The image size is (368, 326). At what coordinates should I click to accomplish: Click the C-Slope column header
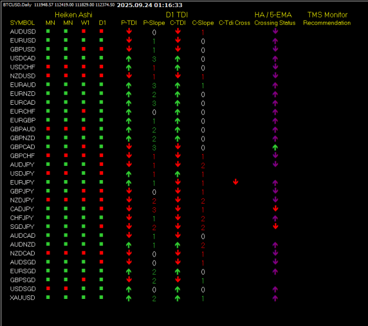click(203, 23)
